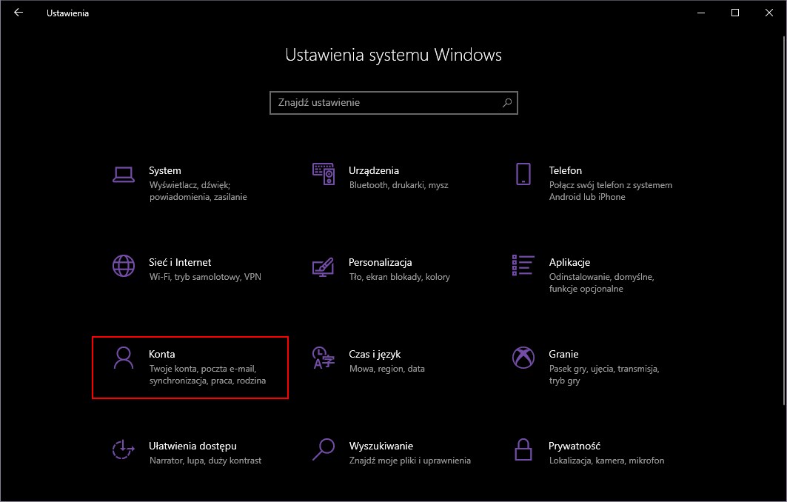Viewport: 787px width, 502px height.
Task: Open System settings via laptop icon
Action: 124,174
